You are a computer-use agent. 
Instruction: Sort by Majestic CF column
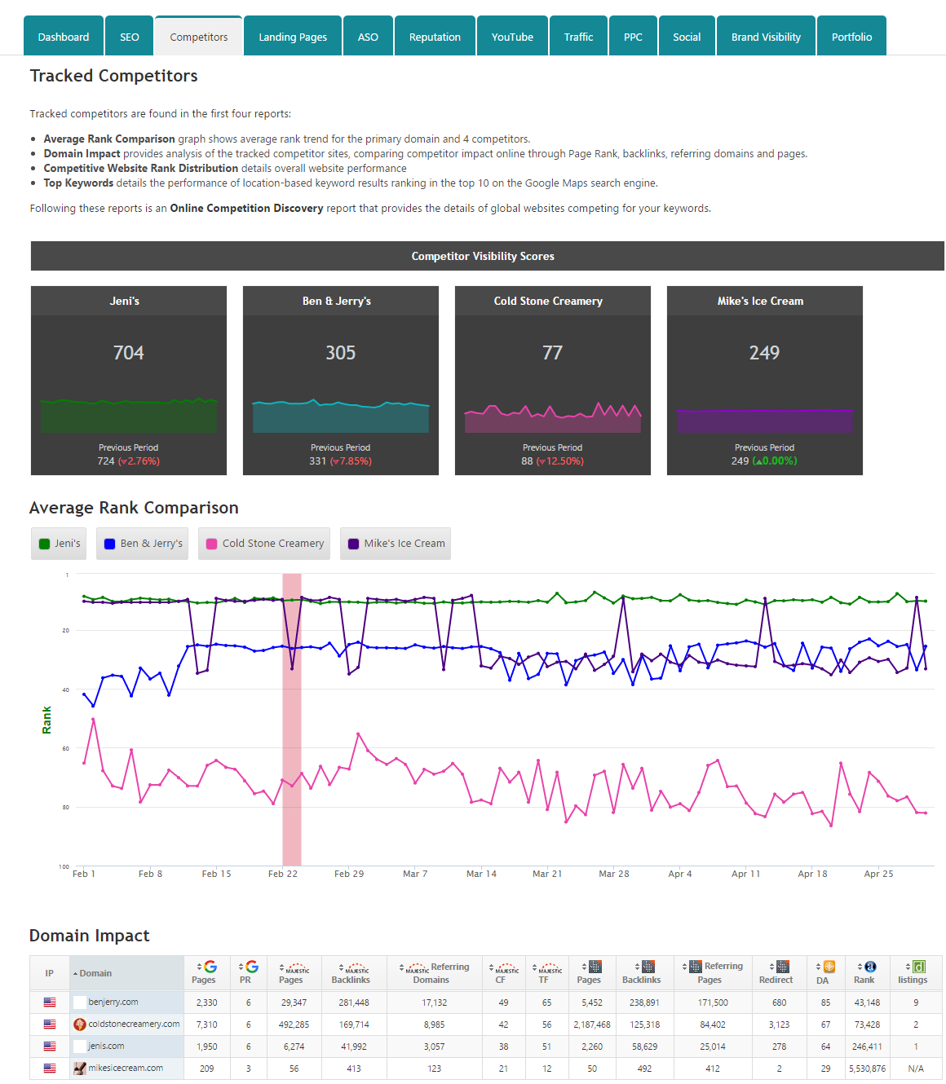point(504,973)
